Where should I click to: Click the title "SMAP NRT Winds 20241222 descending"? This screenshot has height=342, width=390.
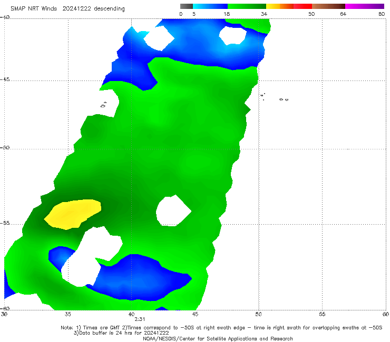click(x=67, y=9)
